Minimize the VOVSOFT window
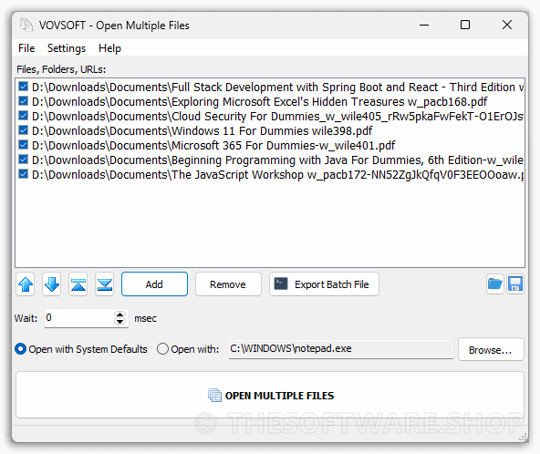 tap(424, 25)
